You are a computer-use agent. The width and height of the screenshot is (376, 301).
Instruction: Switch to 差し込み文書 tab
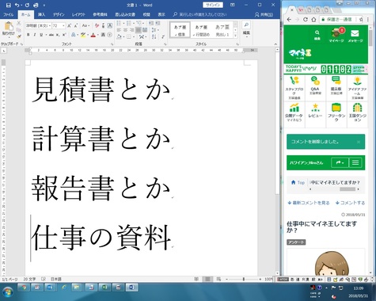(x=125, y=14)
